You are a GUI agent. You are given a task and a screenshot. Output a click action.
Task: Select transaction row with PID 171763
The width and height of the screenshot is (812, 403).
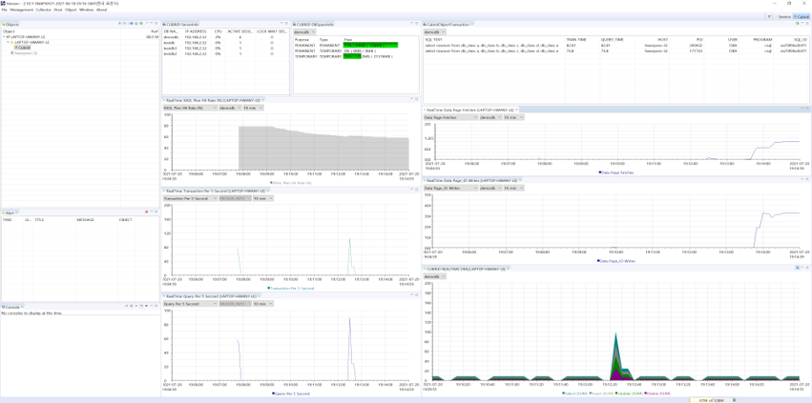[616, 50]
